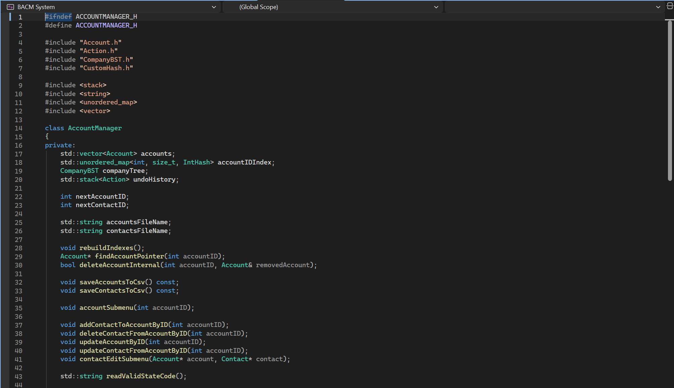Screen dimensions: 674x388
Task: Click the saveAccountsToCsv function name
Action: pos(112,282)
